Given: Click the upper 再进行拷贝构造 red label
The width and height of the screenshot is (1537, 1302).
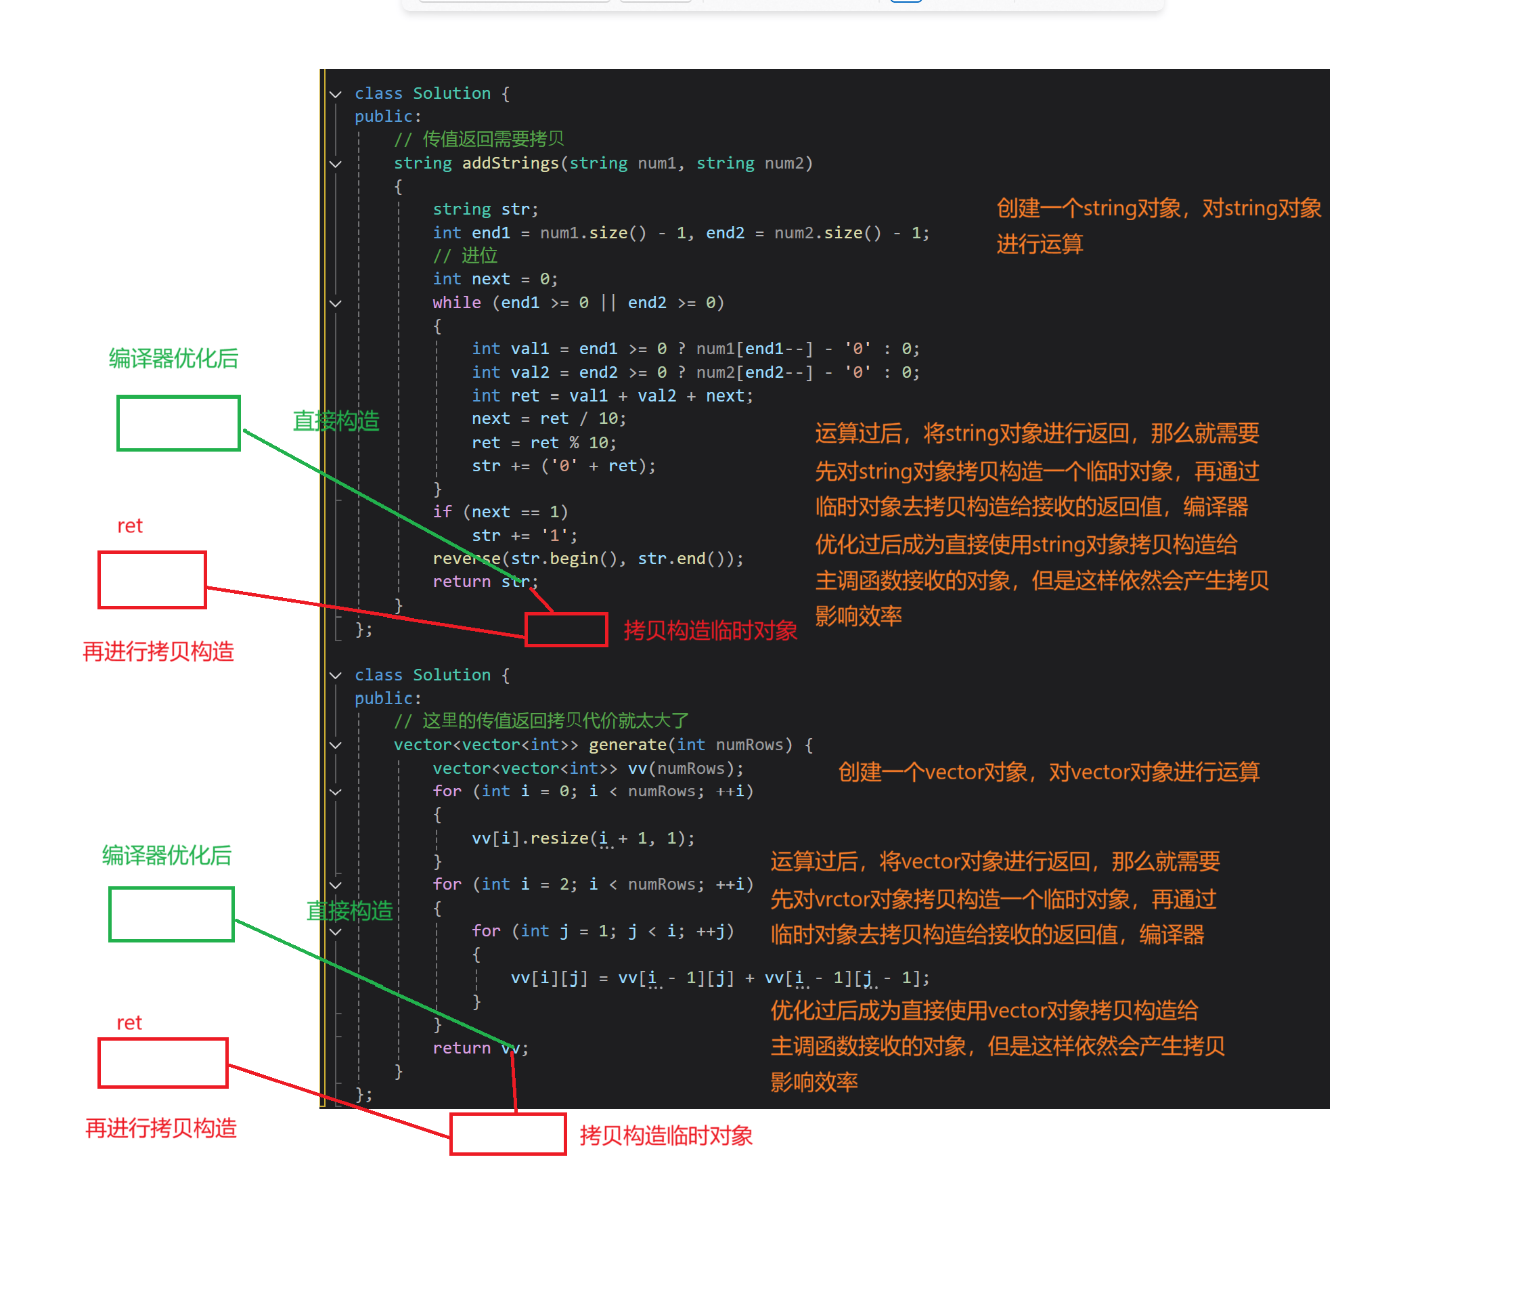Looking at the screenshot, I should click(x=158, y=652).
